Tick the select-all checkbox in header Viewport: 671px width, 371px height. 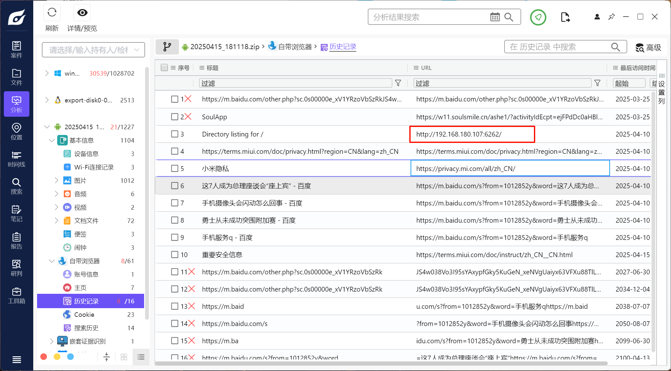164,68
